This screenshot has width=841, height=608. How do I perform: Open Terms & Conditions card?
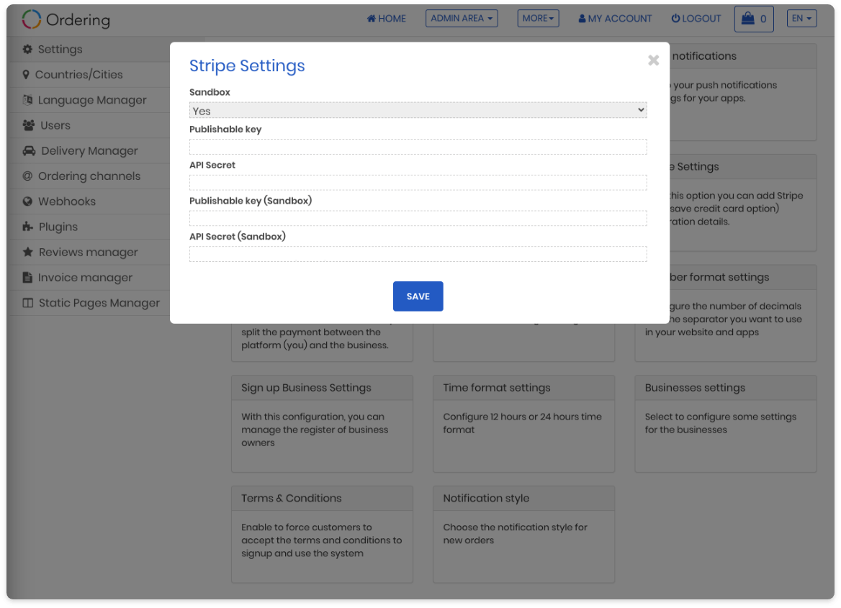point(322,534)
